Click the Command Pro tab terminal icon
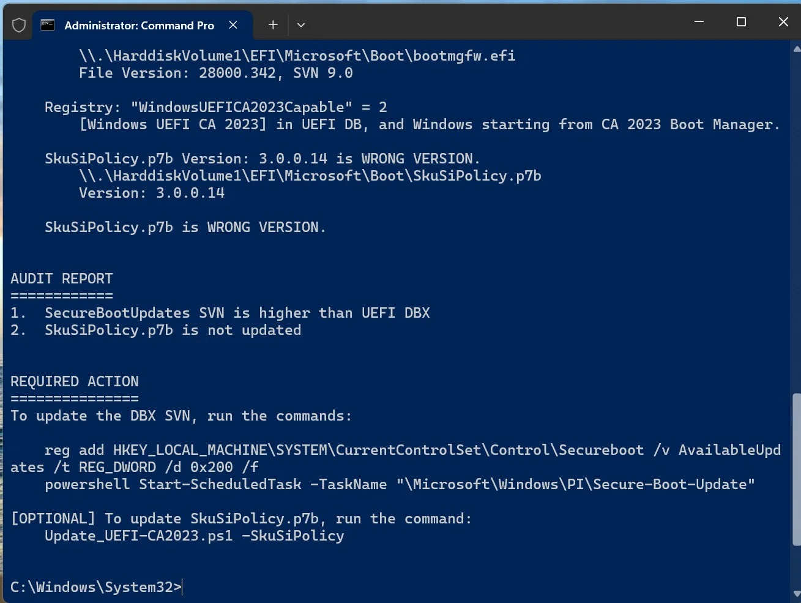Image resolution: width=801 pixels, height=603 pixels. (47, 25)
